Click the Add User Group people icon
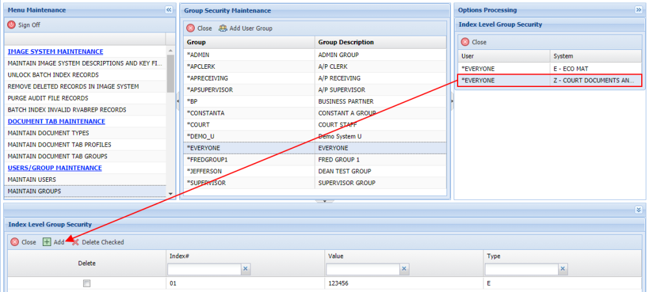 pyautogui.click(x=223, y=28)
